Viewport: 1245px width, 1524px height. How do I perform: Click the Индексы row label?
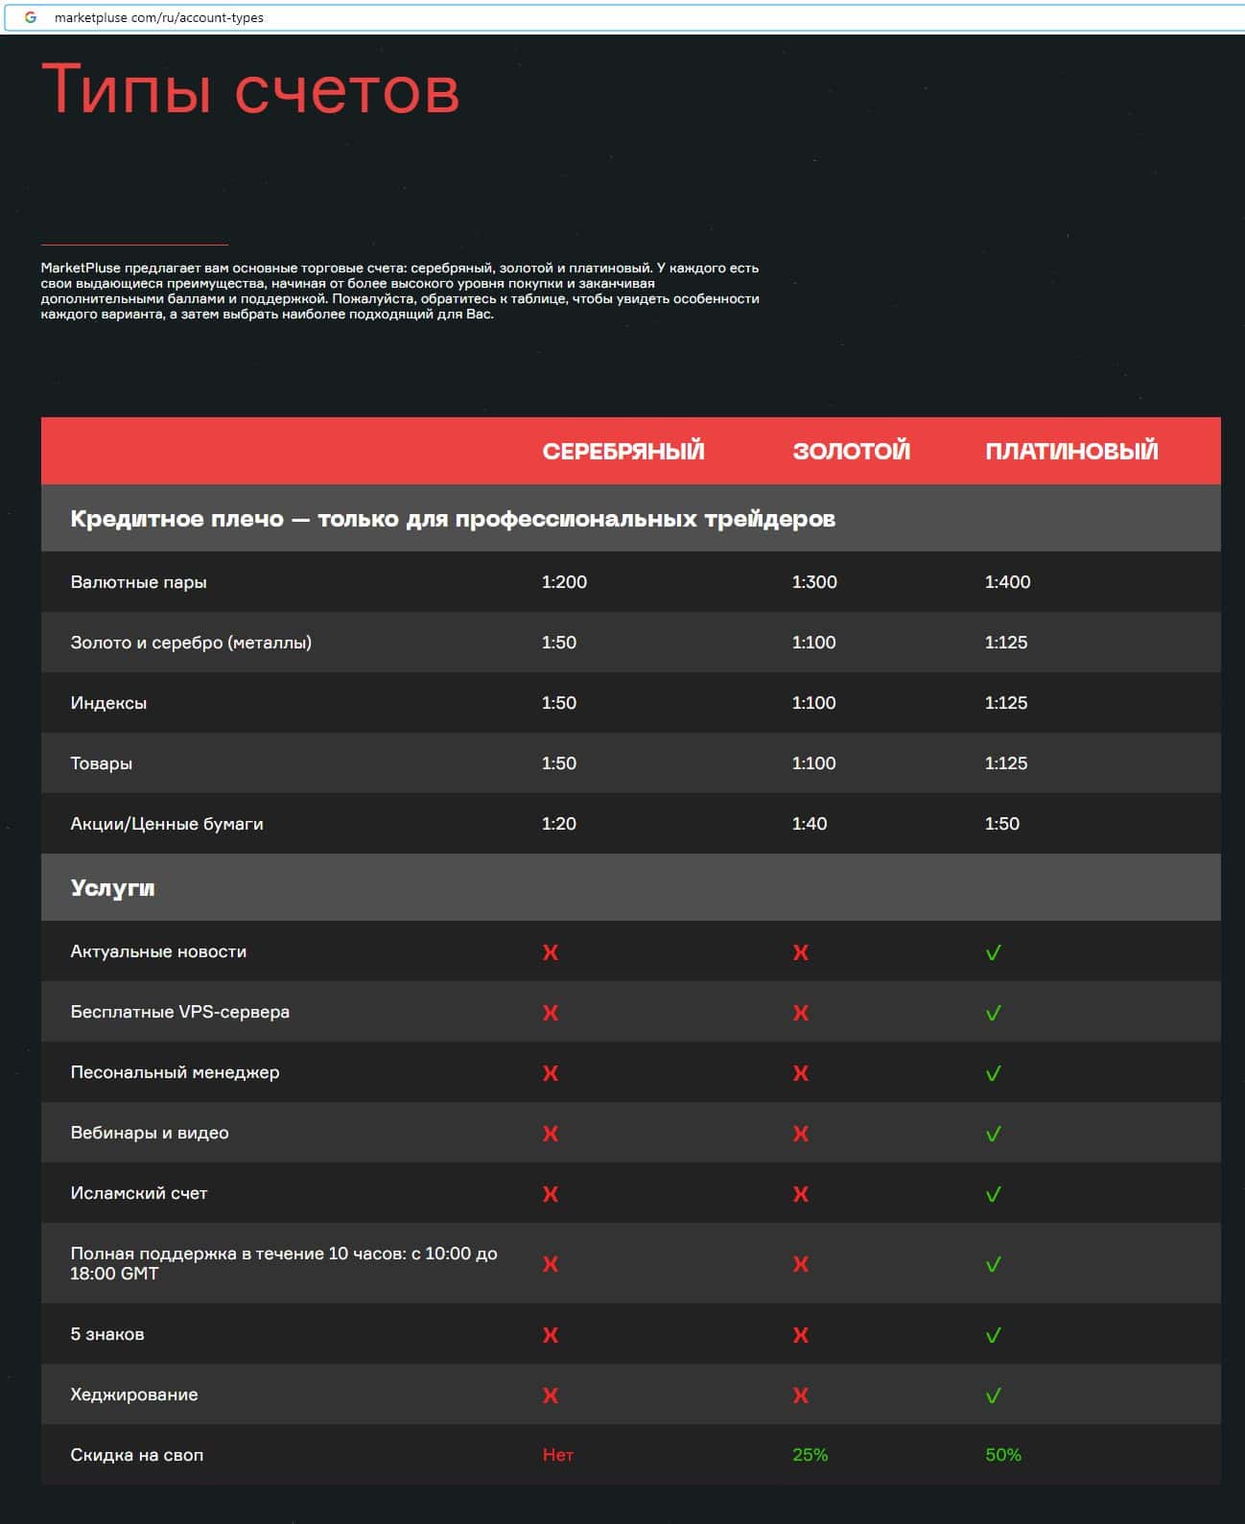point(108,703)
